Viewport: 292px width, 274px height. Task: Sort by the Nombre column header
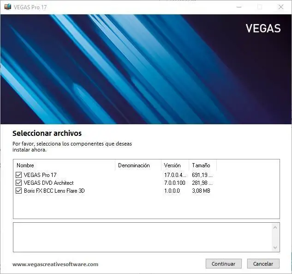pyautogui.click(x=64, y=165)
